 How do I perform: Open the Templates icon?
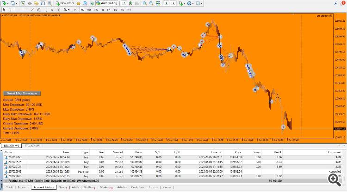pos(198,3)
